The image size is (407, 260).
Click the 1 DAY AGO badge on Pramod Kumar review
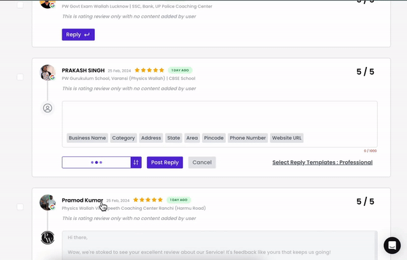[x=178, y=200]
